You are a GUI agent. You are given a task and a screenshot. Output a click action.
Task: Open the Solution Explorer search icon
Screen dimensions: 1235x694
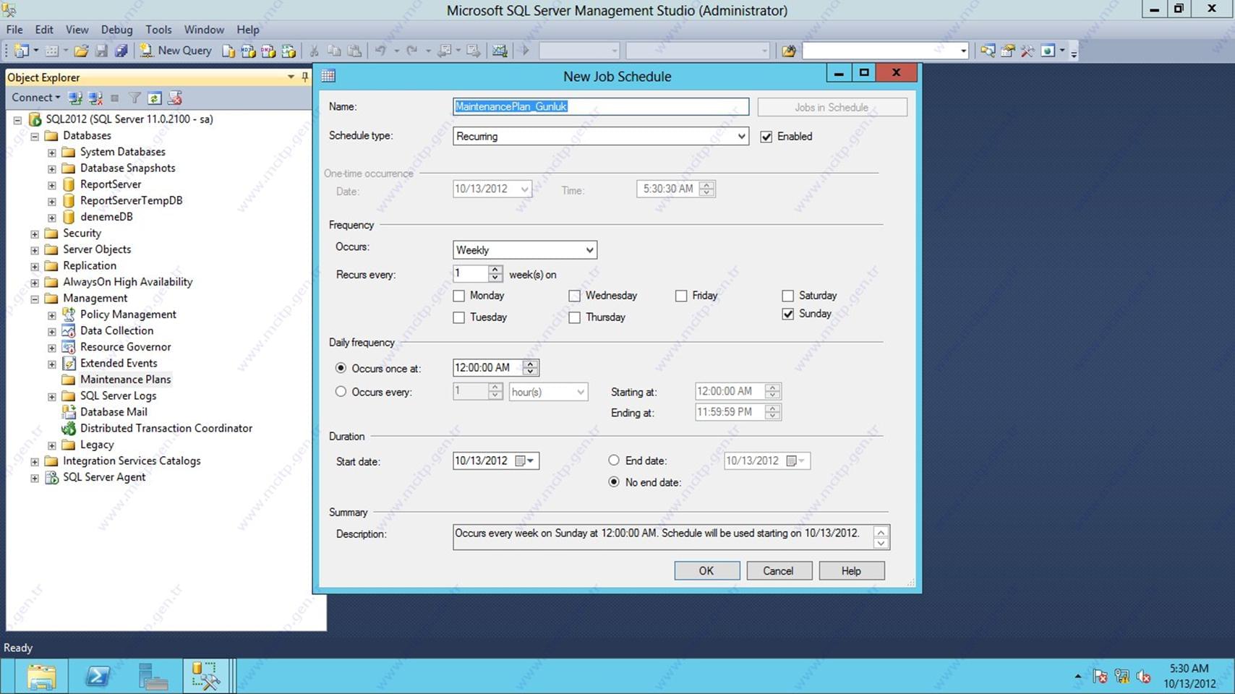pos(987,51)
